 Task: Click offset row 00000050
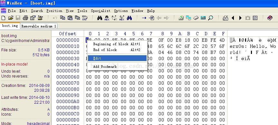pyautogui.click(x=68, y=71)
